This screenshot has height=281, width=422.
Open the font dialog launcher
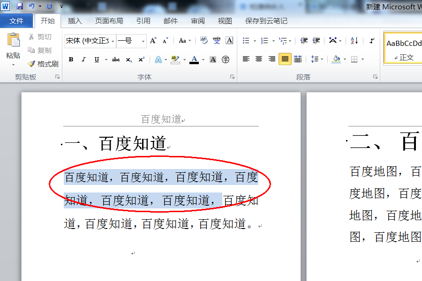232,77
